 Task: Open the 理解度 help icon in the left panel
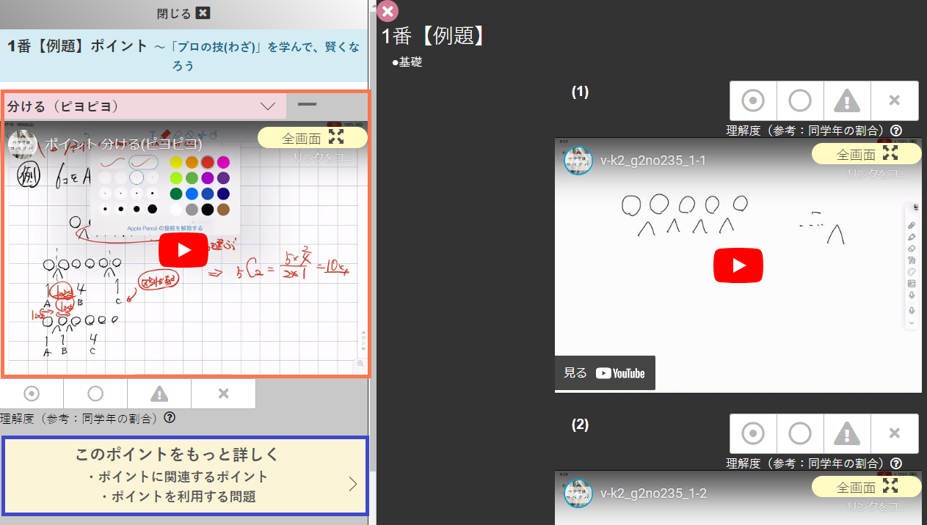[x=170, y=418]
